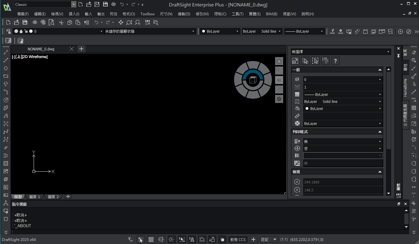This screenshot has height=244, width=419.
Task: Toggle Grid display in status bar
Action: click(151, 239)
